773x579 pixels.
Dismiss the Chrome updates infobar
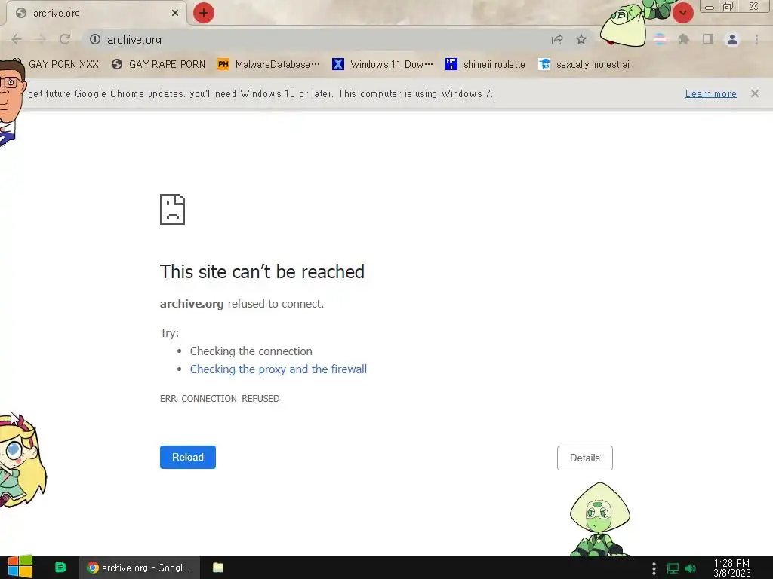(x=755, y=93)
